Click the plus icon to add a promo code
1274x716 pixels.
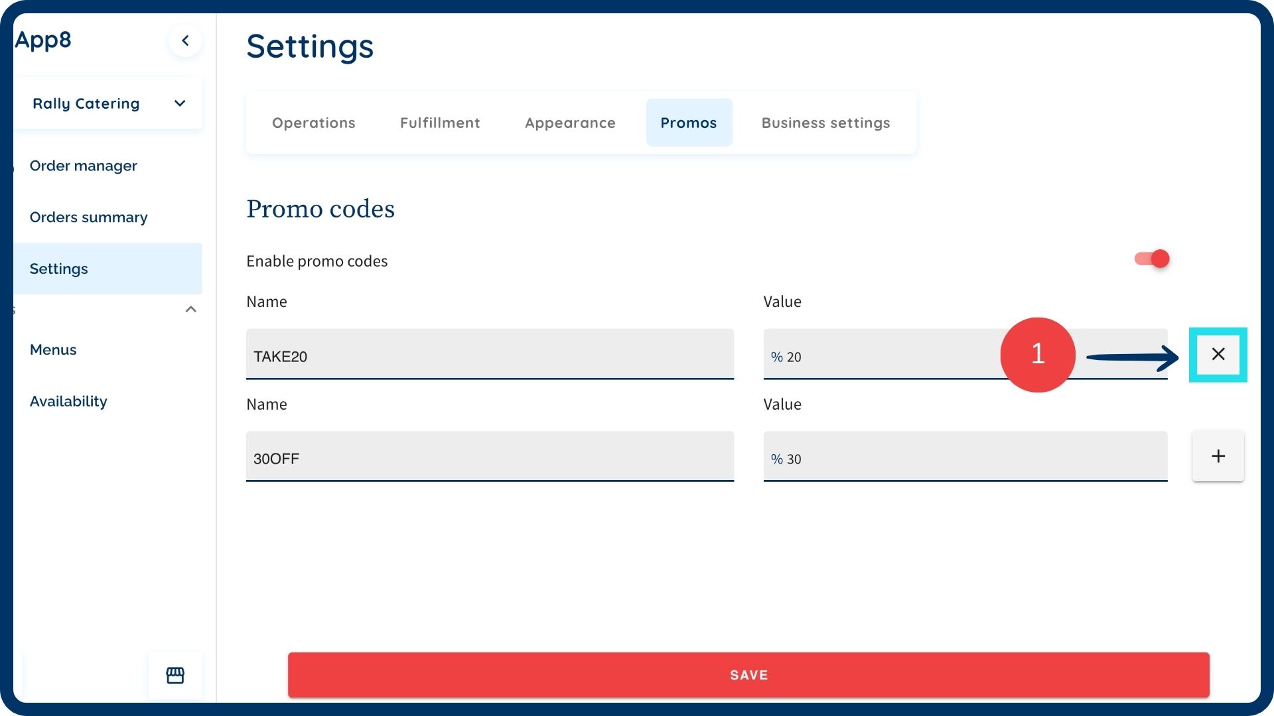click(x=1218, y=456)
